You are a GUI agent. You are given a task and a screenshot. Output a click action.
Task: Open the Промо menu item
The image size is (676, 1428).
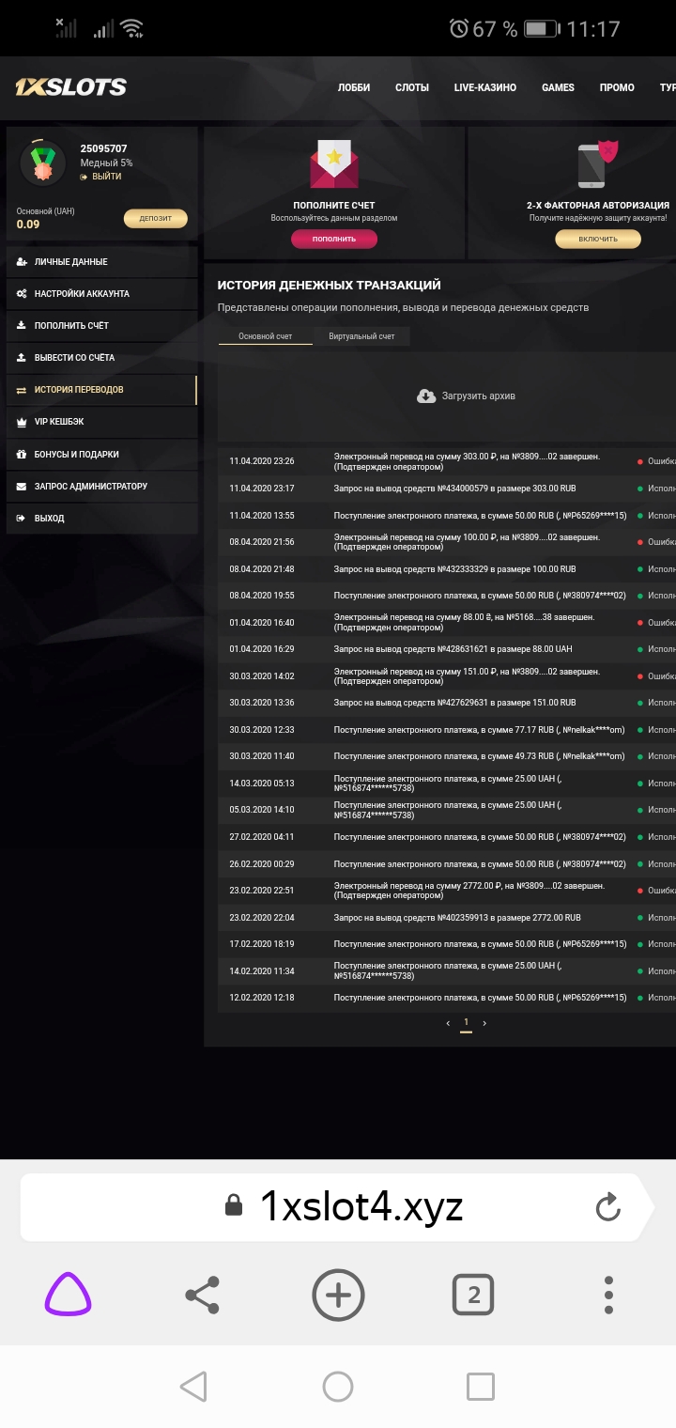617,87
